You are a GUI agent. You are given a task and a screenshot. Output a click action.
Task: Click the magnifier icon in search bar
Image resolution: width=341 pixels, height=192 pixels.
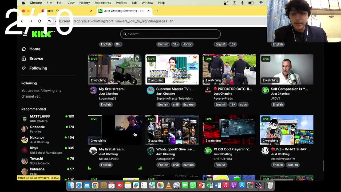point(125,34)
